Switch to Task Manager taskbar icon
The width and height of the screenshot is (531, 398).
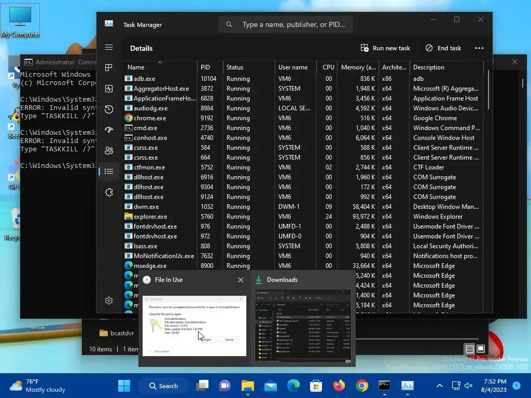408,386
